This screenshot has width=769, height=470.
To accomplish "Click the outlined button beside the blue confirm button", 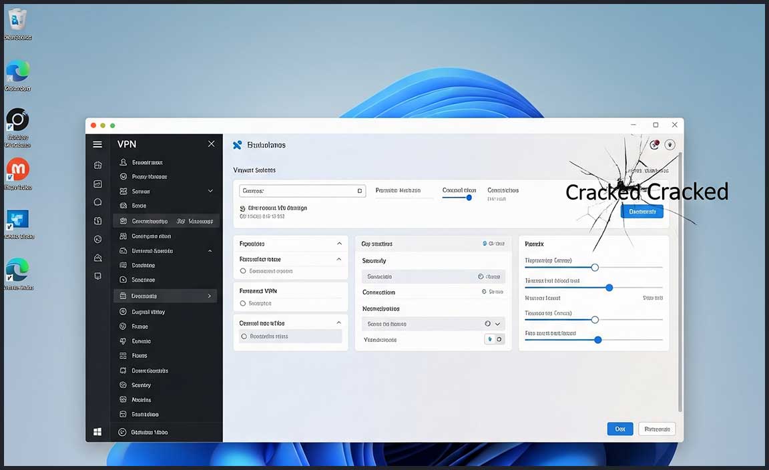I will [x=657, y=429].
